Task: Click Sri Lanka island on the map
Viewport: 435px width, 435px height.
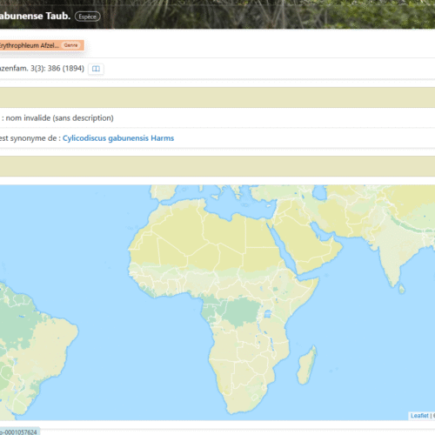Action: click(402, 289)
